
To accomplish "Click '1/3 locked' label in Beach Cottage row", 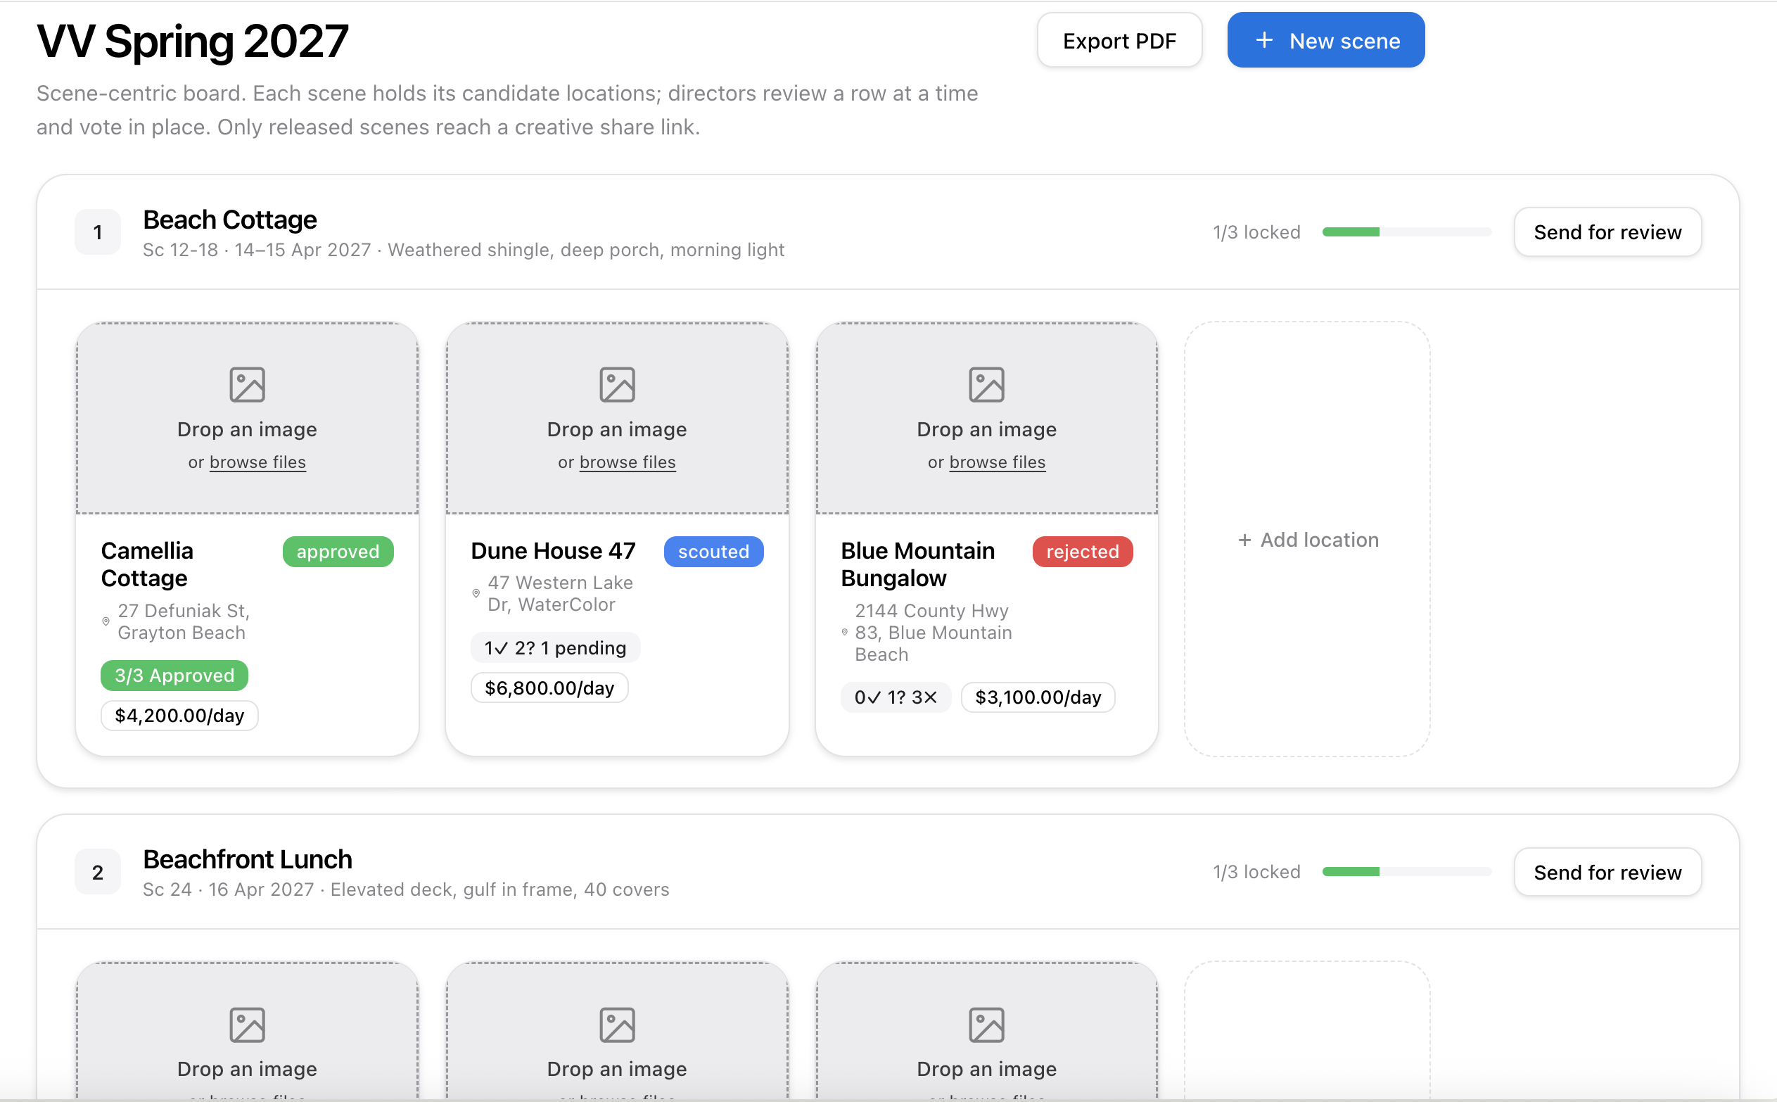I will (1256, 232).
